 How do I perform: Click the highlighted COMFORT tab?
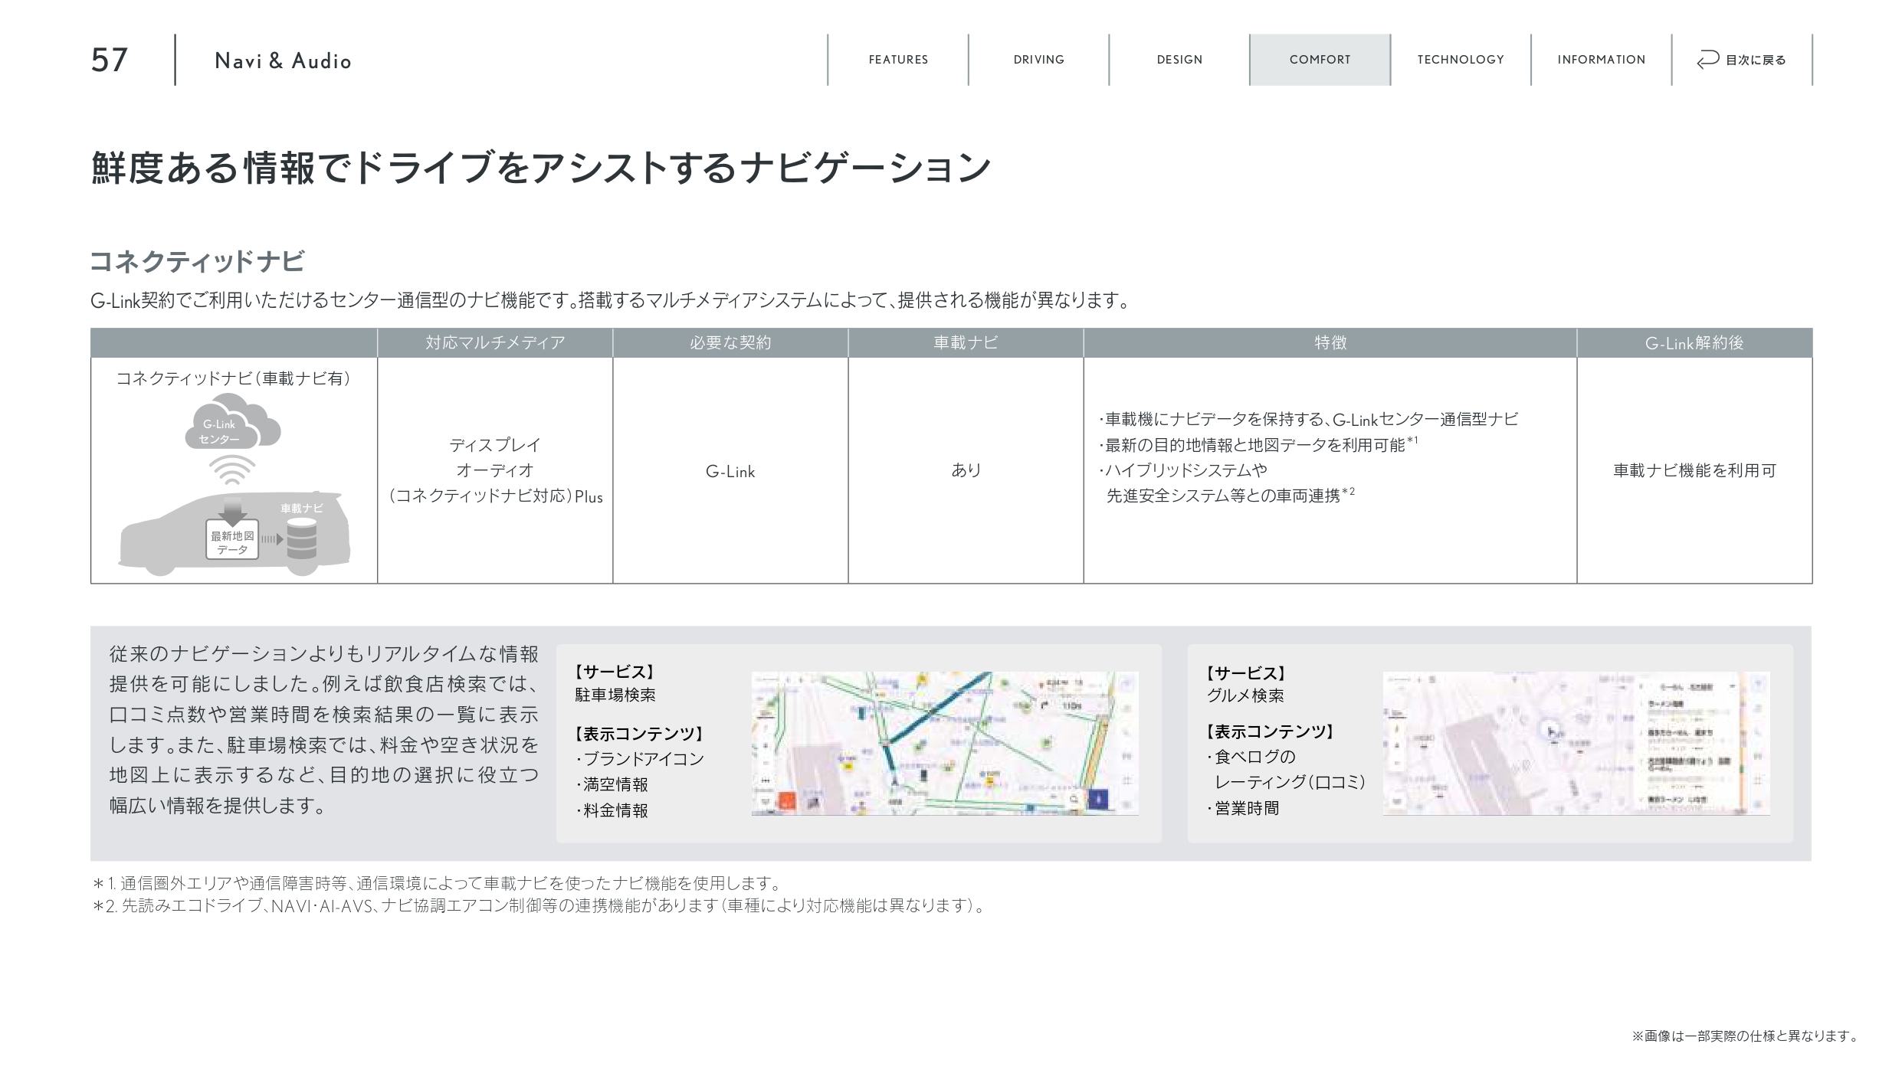tap(1320, 60)
